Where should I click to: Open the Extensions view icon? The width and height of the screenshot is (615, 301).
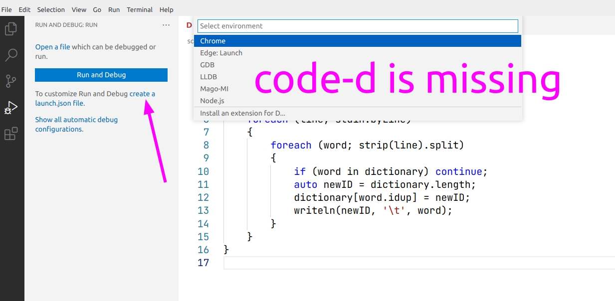pyautogui.click(x=11, y=134)
